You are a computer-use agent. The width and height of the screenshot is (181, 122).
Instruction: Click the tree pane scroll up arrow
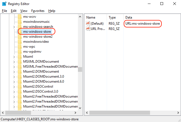pyautogui.click(x=80, y=17)
